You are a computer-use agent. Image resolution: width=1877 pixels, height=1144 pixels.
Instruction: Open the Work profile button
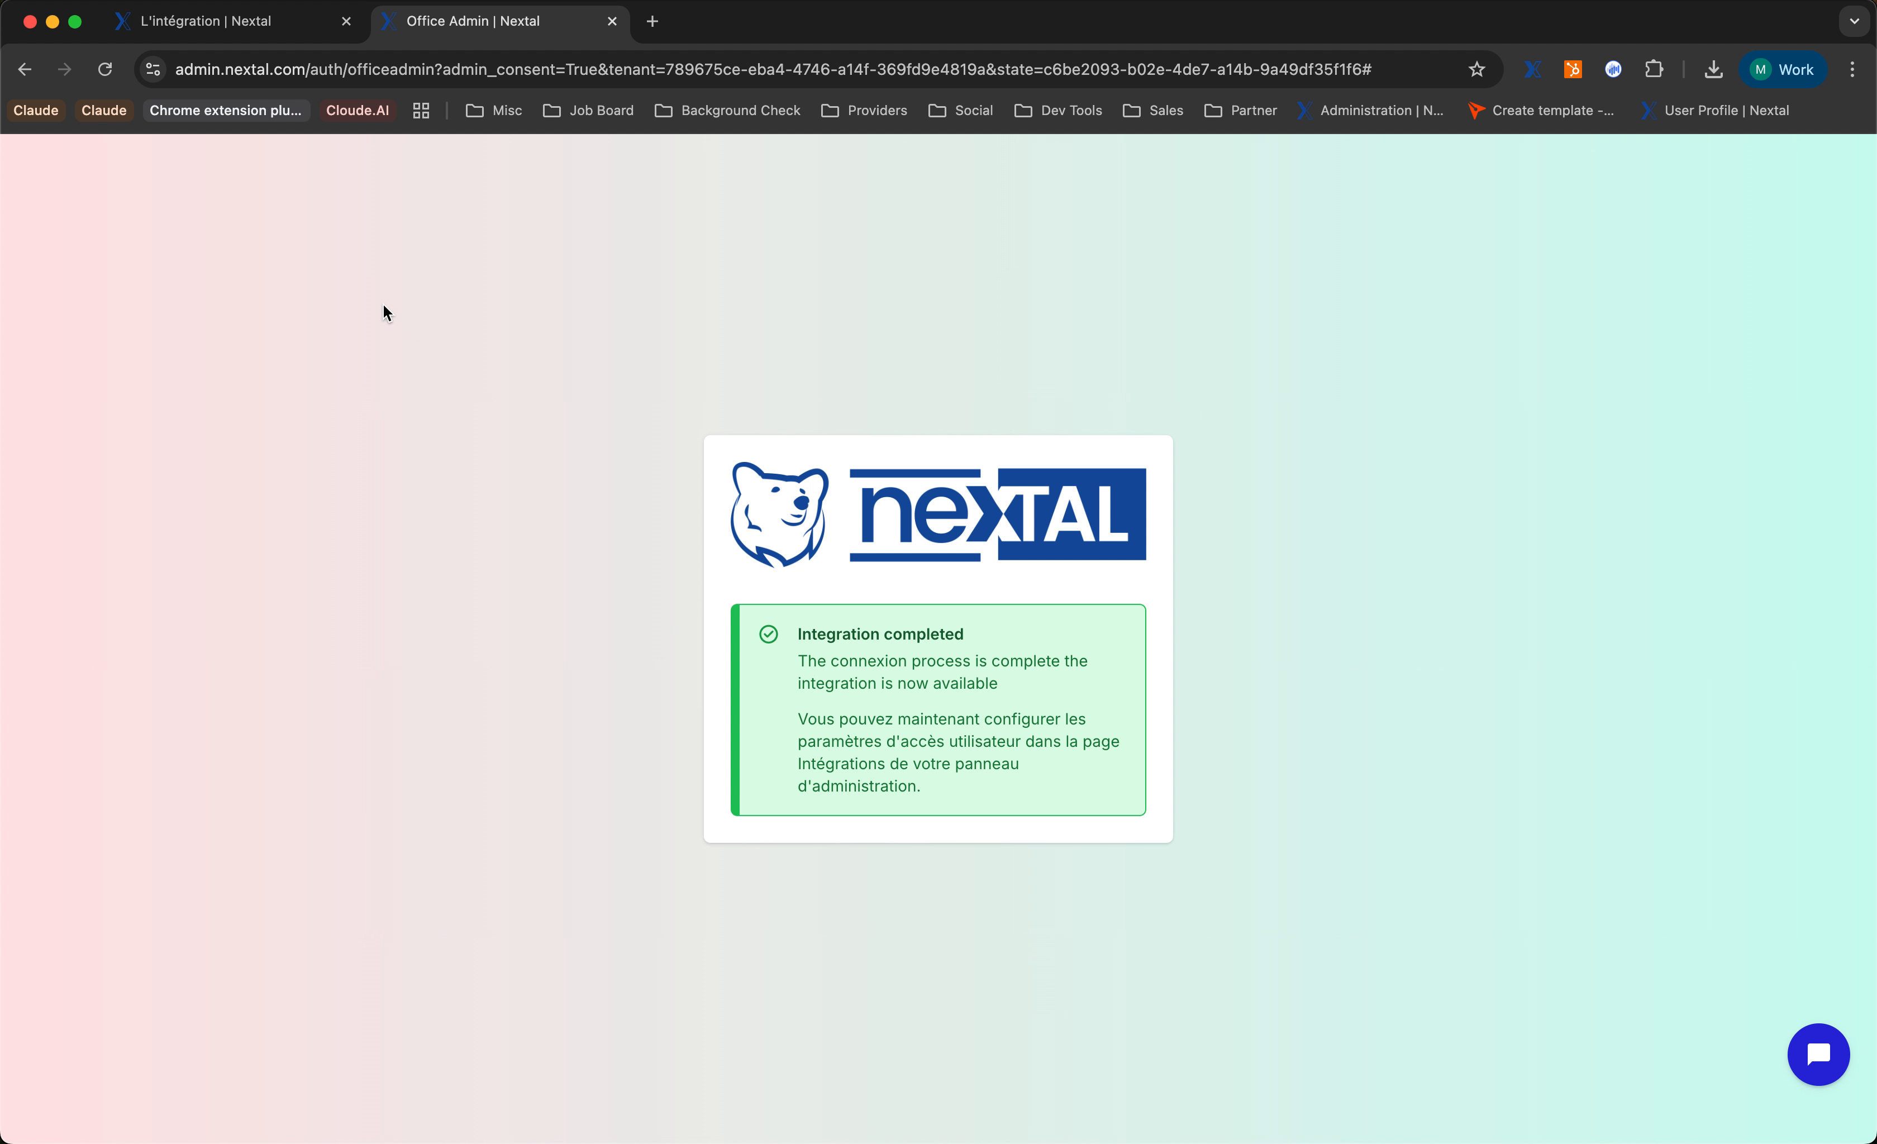pyautogui.click(x=1783, y=69)
